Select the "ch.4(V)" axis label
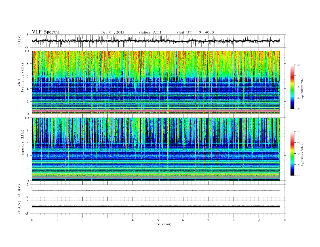The width and height of the screenshot is (320, 247). tap(19, 207)
